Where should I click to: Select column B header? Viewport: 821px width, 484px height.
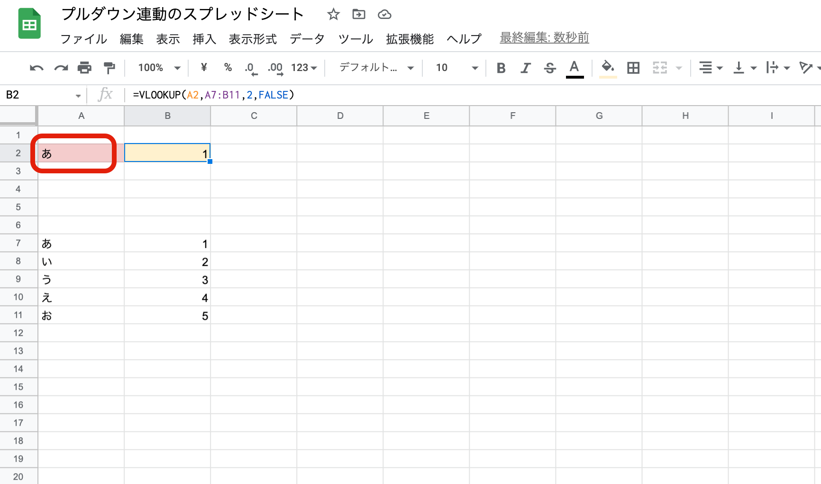167,116
